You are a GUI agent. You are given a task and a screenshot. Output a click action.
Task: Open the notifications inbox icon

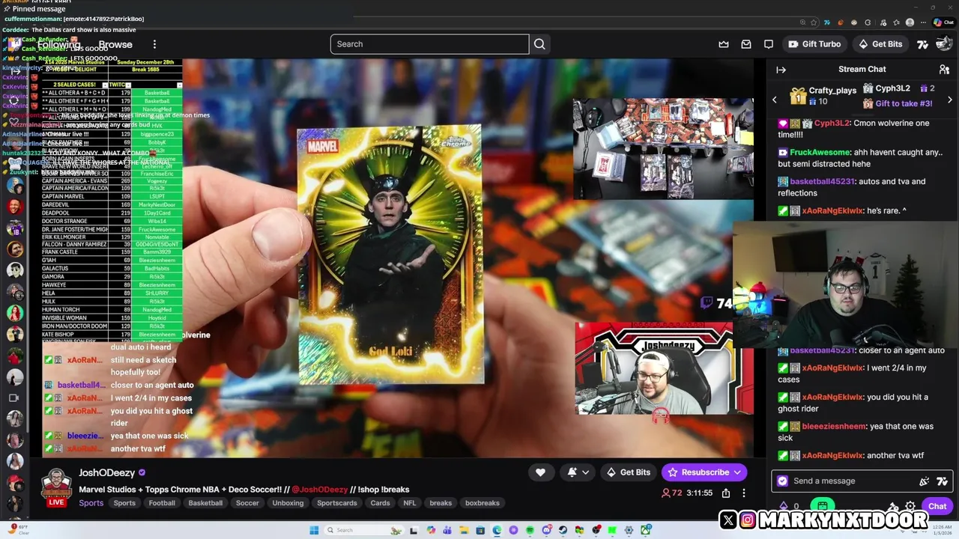pos(746,44)
